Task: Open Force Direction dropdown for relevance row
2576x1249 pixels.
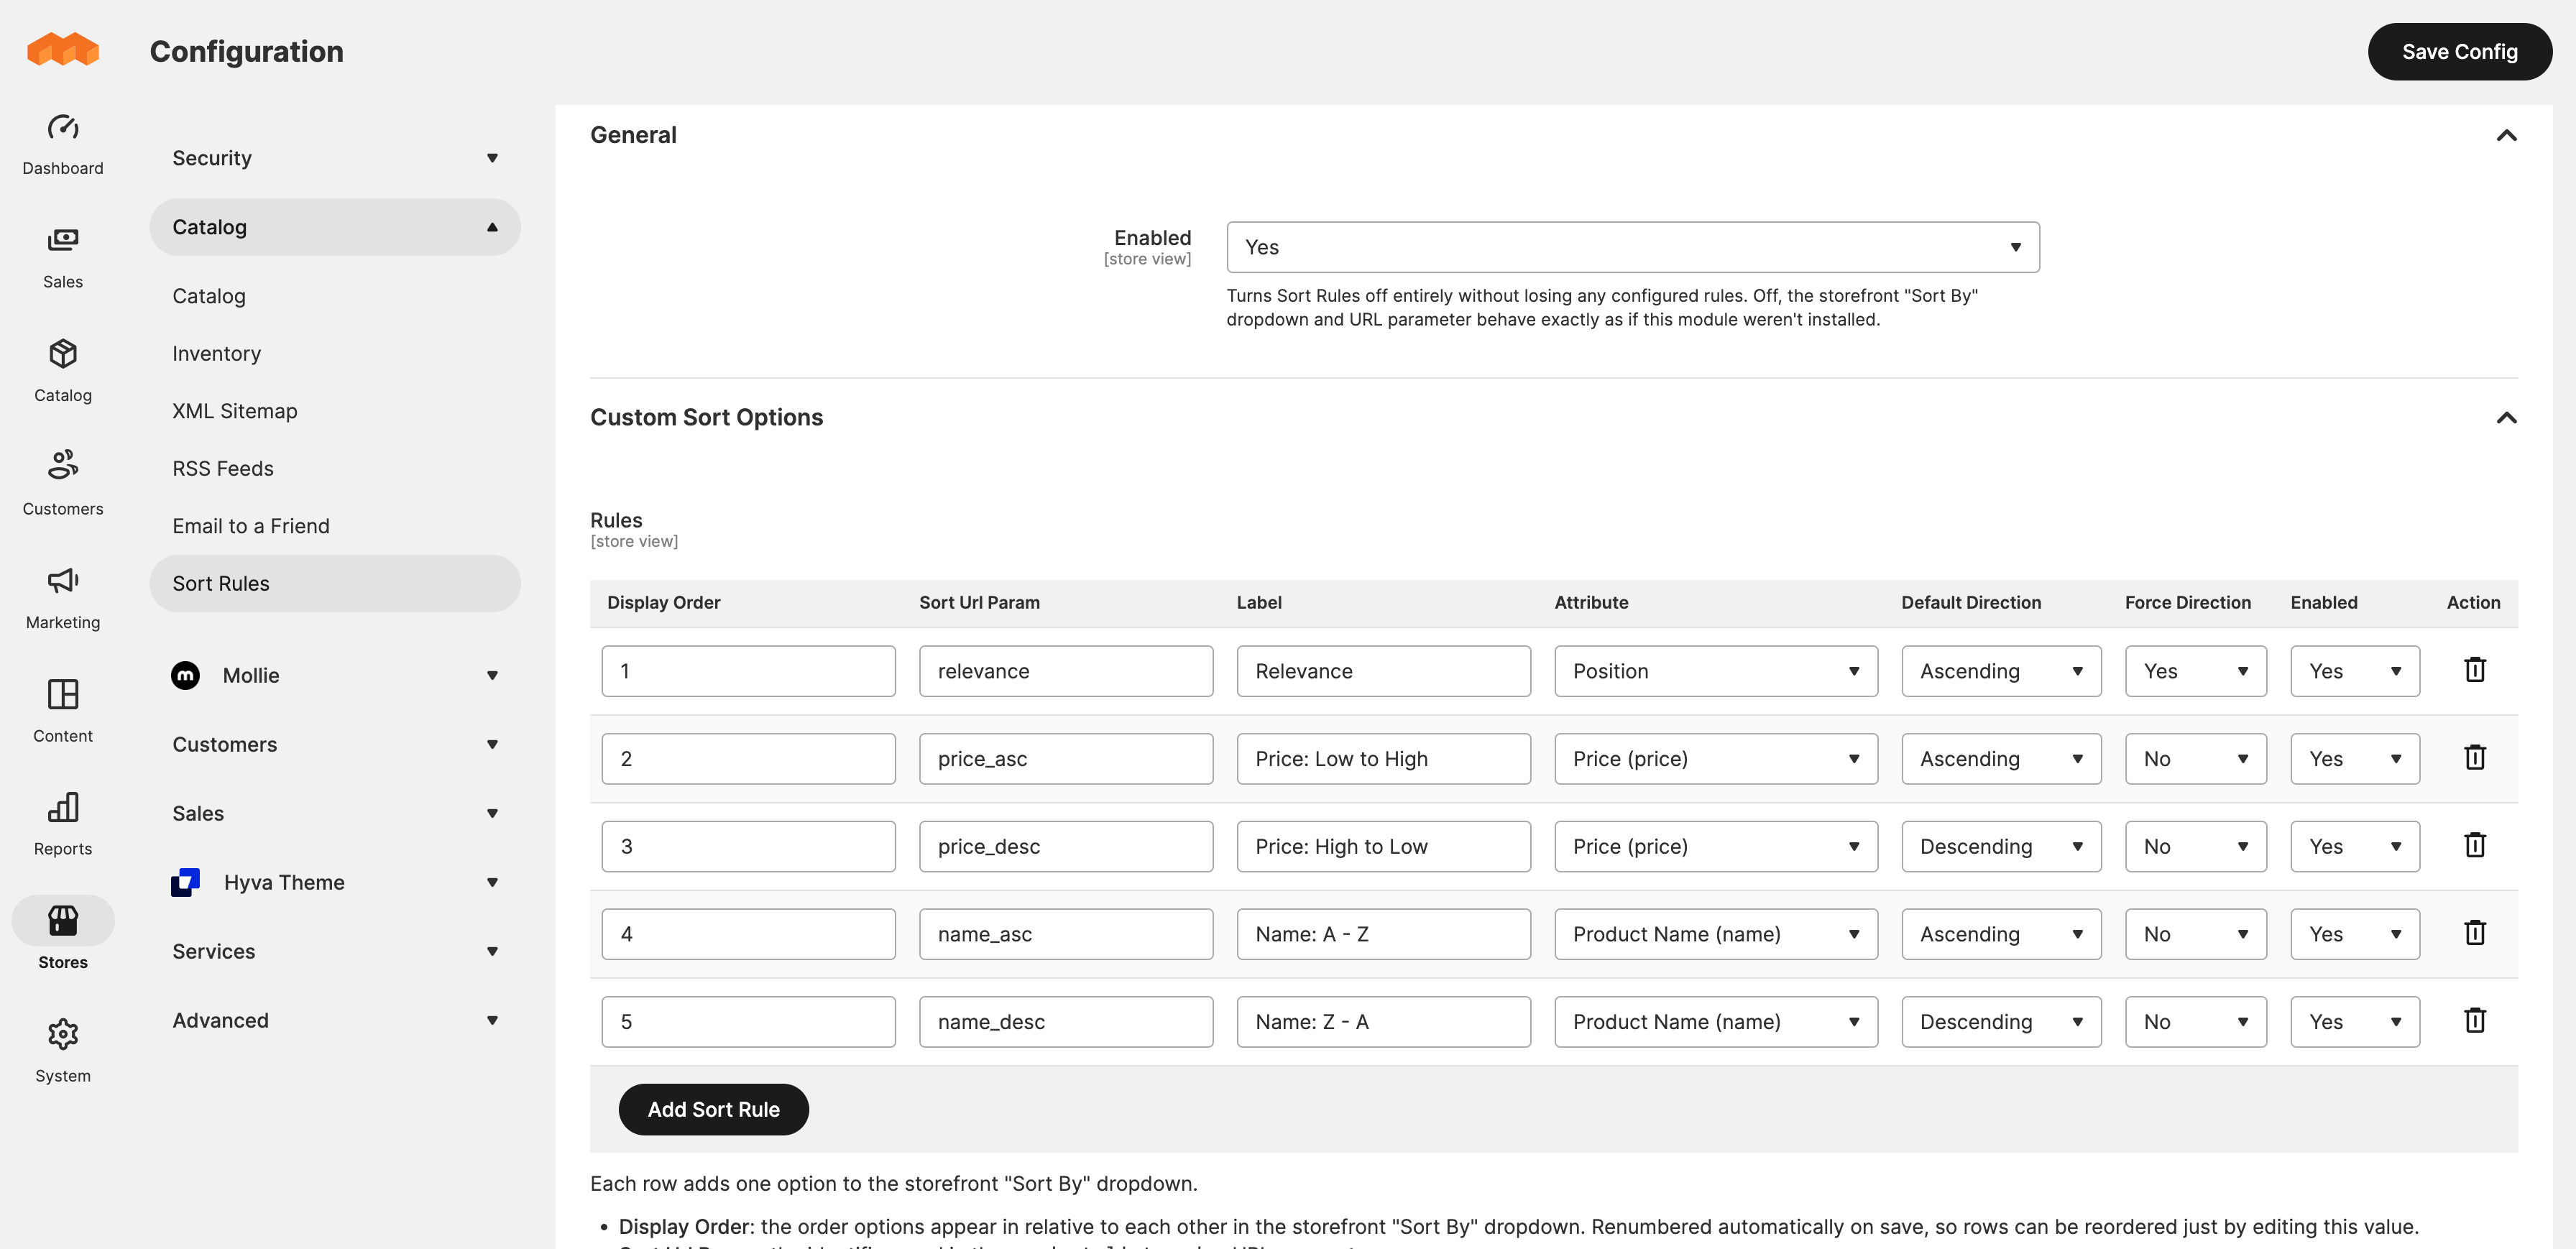Action: click(x=2195, y=671)
